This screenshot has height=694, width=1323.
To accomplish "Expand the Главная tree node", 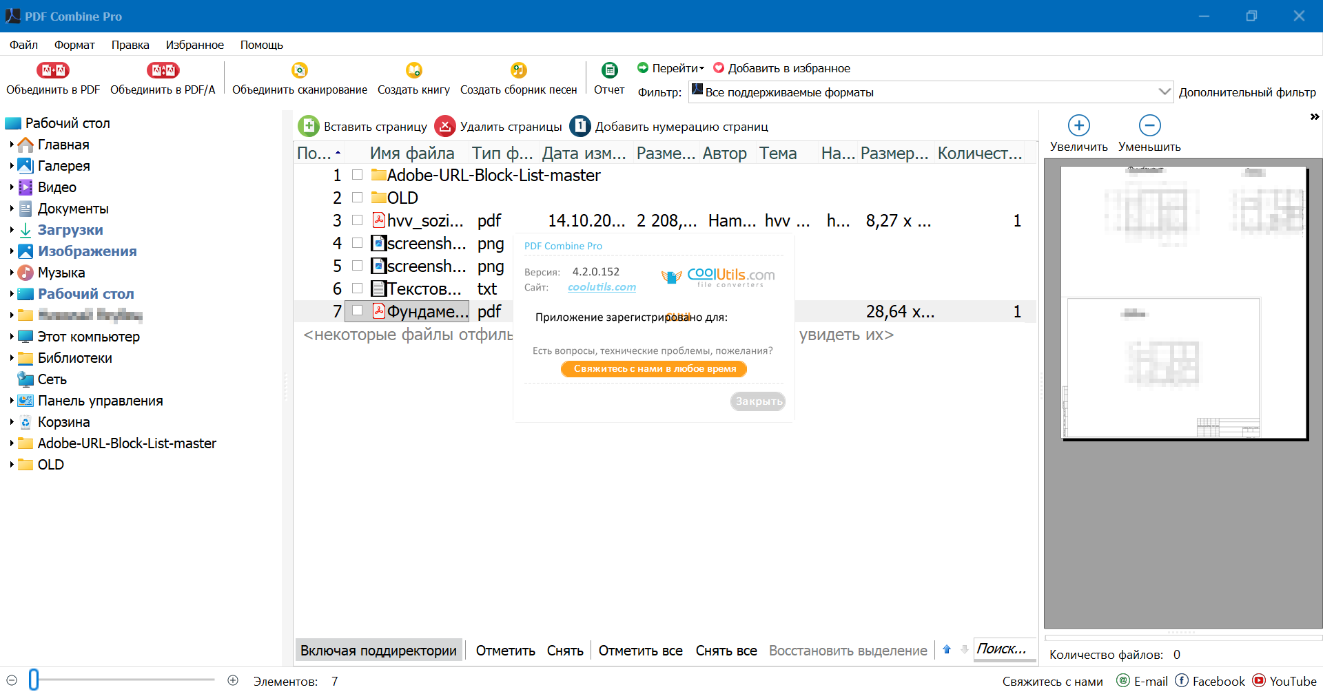I will (x=12, y=145).
